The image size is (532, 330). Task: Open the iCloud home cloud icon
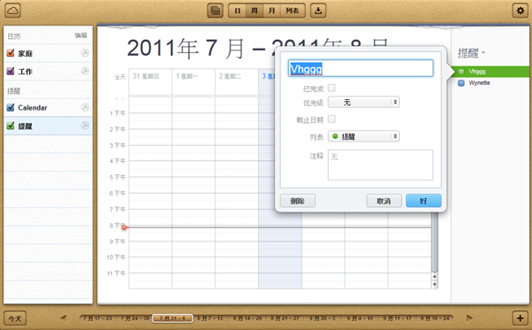pos(12,11)
